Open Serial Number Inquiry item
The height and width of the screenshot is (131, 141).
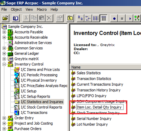point(94,119)
